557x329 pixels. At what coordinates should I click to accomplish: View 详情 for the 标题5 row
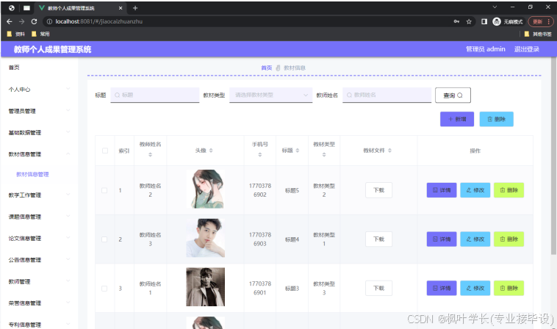click(x=442, y=190)
